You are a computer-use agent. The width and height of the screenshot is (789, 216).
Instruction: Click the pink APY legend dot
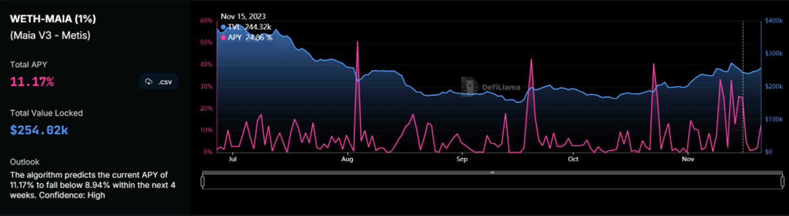click(224, 37)
